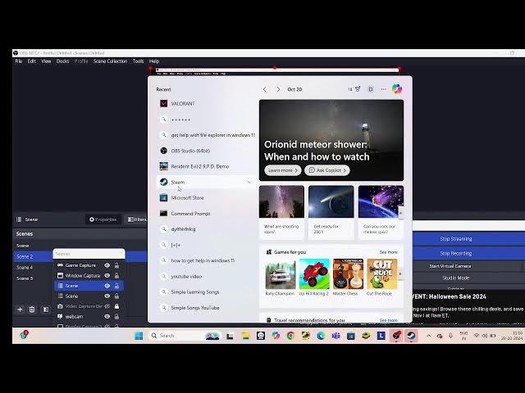Open Steam in the recent search list
This screenshot has width=525, height=393.
click(x=178, y=182)
